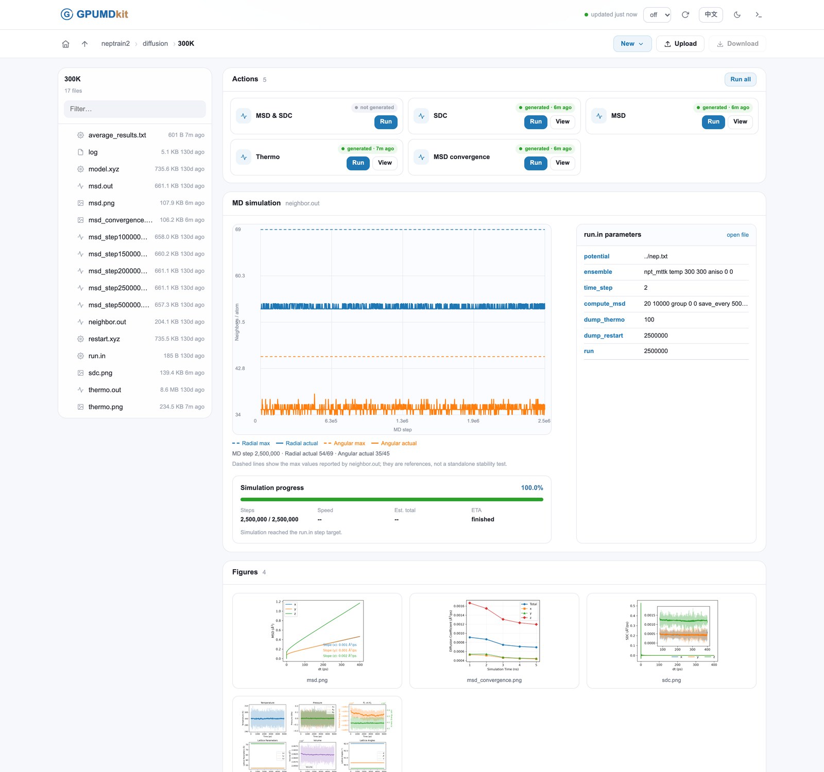The width and height of the screenshot is (824, 772).
Task: Toggle dark mode moon icon
Action: pos(737,15)
